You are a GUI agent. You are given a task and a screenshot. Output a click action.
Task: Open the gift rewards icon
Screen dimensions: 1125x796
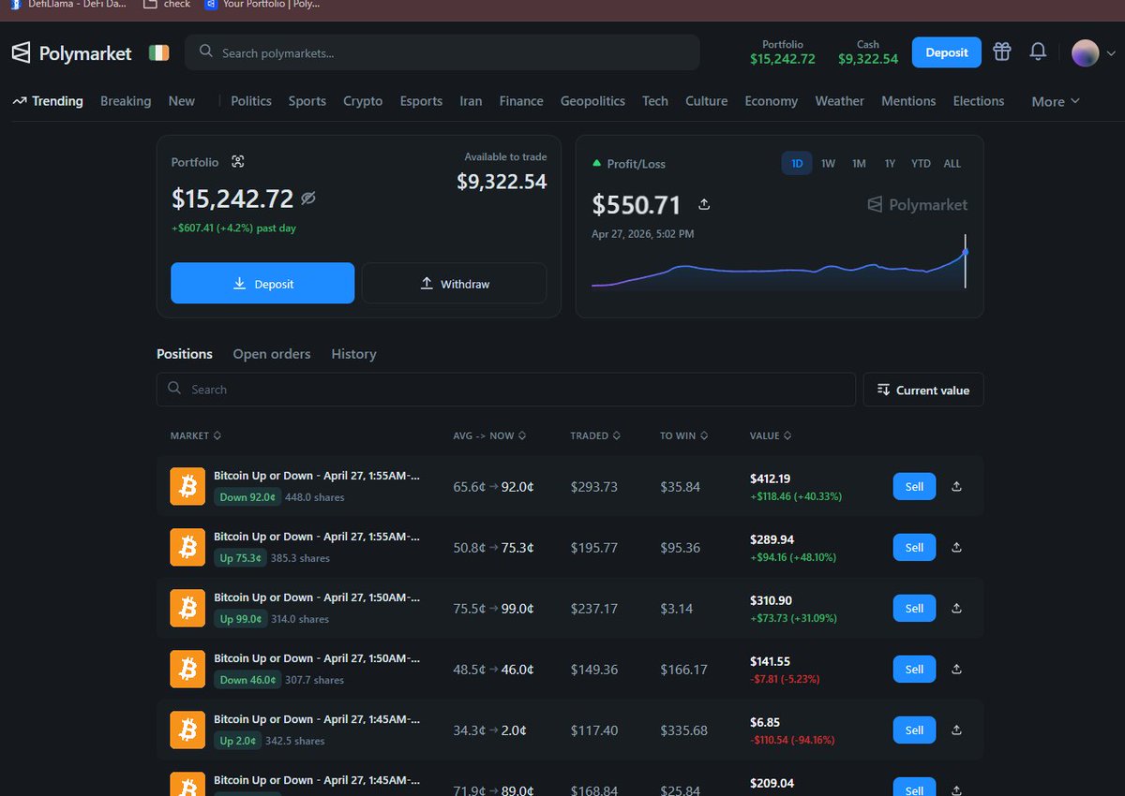(1002, 52)
